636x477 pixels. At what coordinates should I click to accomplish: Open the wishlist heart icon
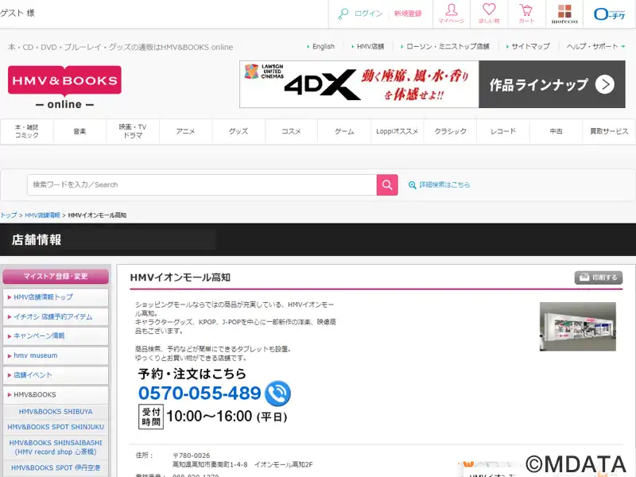[x=489, y=14]
